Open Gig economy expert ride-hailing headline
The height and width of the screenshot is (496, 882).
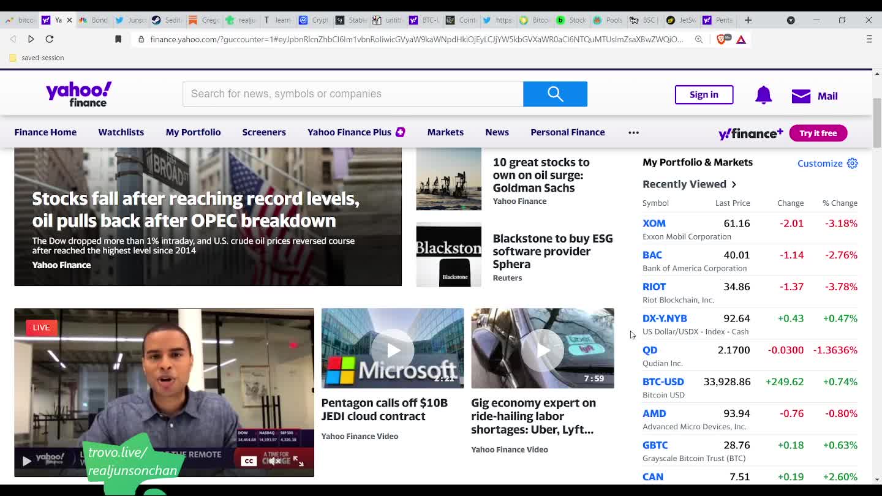(533, 416)
